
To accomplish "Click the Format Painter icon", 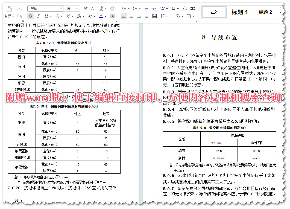I will point(20,16).
